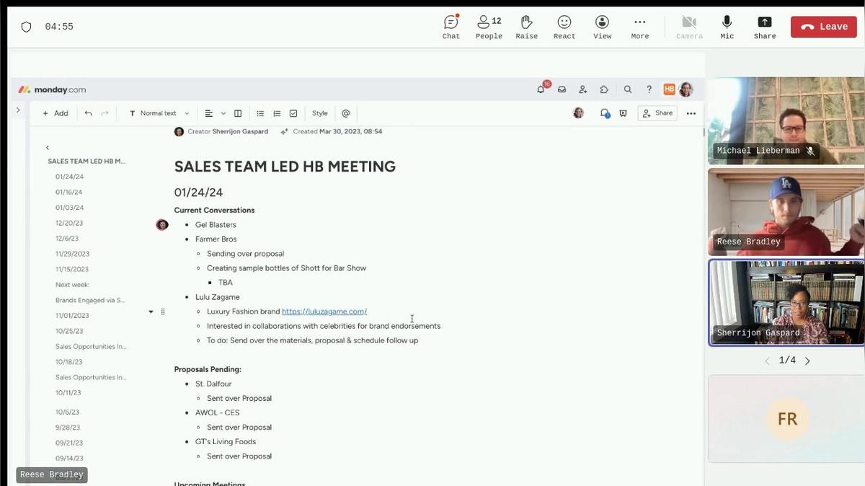Image resolution: width=865 pixels, height=486 pixels.
Task: Insert a checklist item
Action: coord(293,113)
